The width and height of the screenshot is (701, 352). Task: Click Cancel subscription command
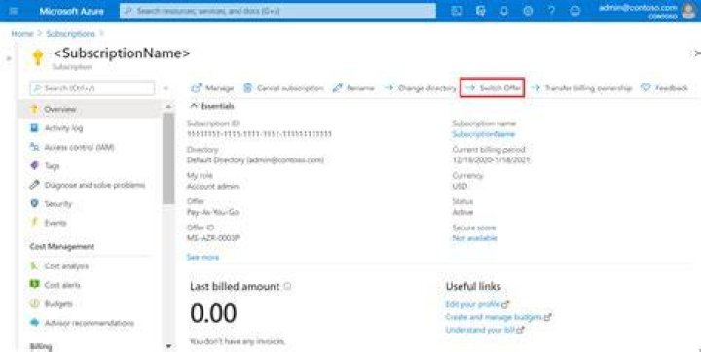283,88
